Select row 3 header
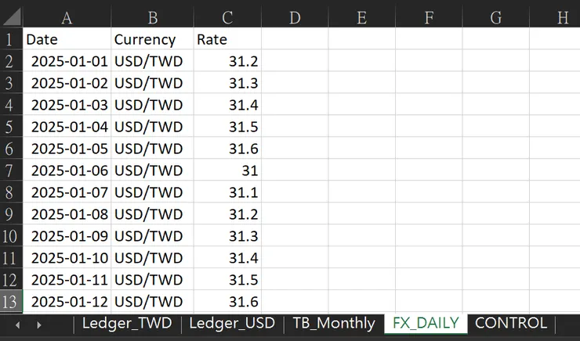 tap(11, 82)
